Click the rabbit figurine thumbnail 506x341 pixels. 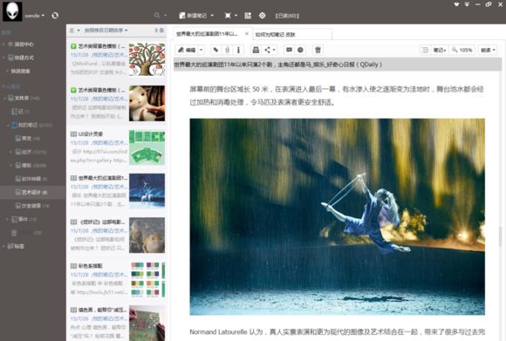[x=147, y=103]
